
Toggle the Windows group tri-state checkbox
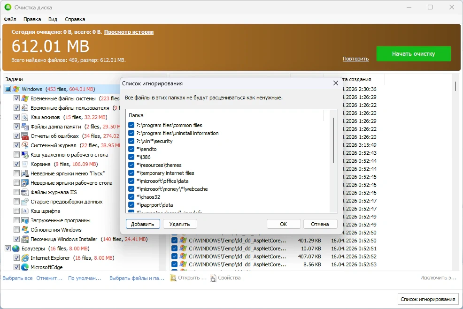coord(8,89)
